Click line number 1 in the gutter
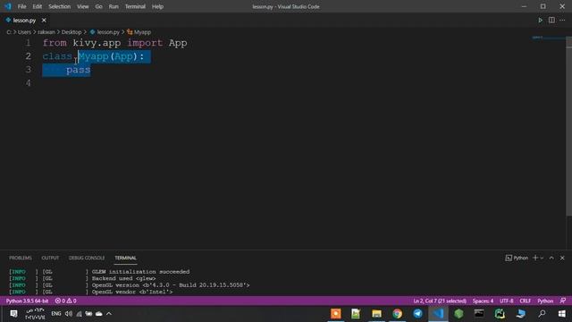The image size is (572, 322). [x=28, y=43]
